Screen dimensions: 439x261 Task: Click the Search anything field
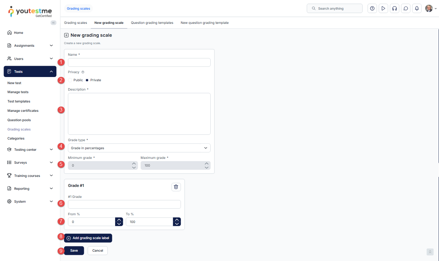(334, 8)
